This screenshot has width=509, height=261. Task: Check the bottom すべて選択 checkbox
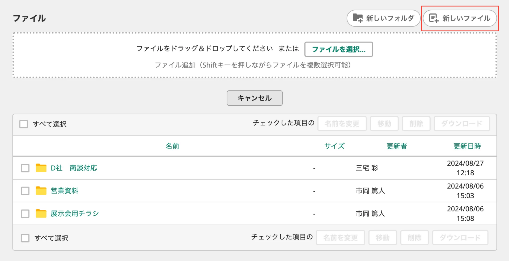pyautogui.click(x=25, y=238)
